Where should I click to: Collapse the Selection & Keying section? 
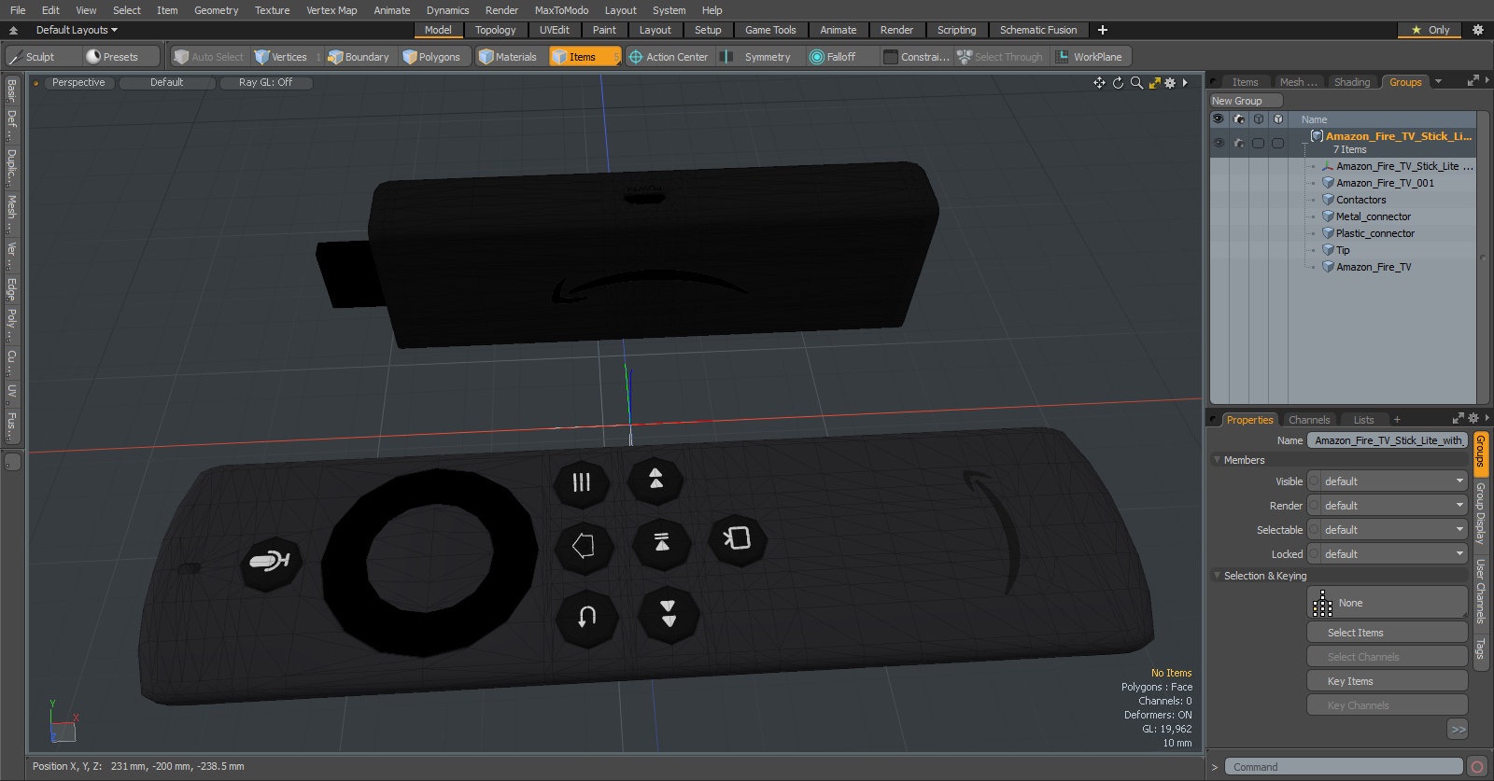[x=1218, y=576]
